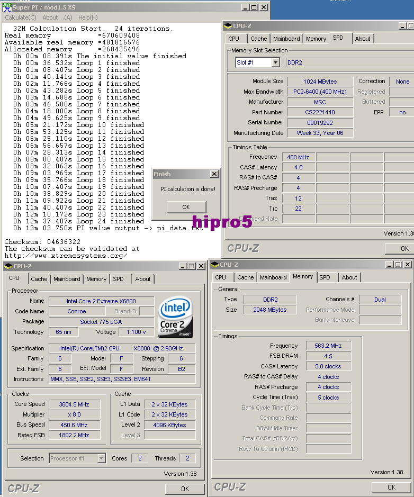Click OK in the CPU tab CPU-Z window
The width and height of the screenshot is (414, 497).
click(185, 489)
